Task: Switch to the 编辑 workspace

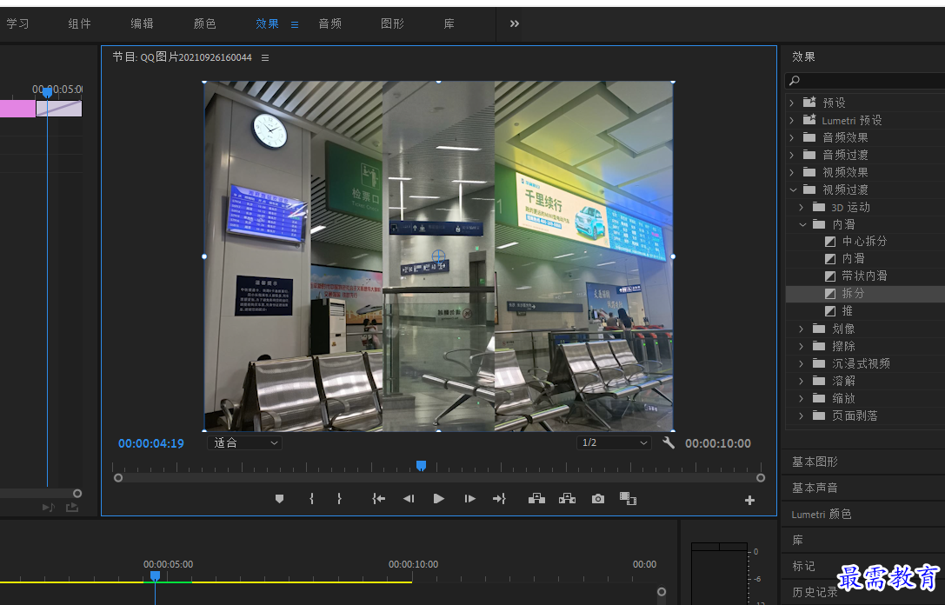Action: 143,23
